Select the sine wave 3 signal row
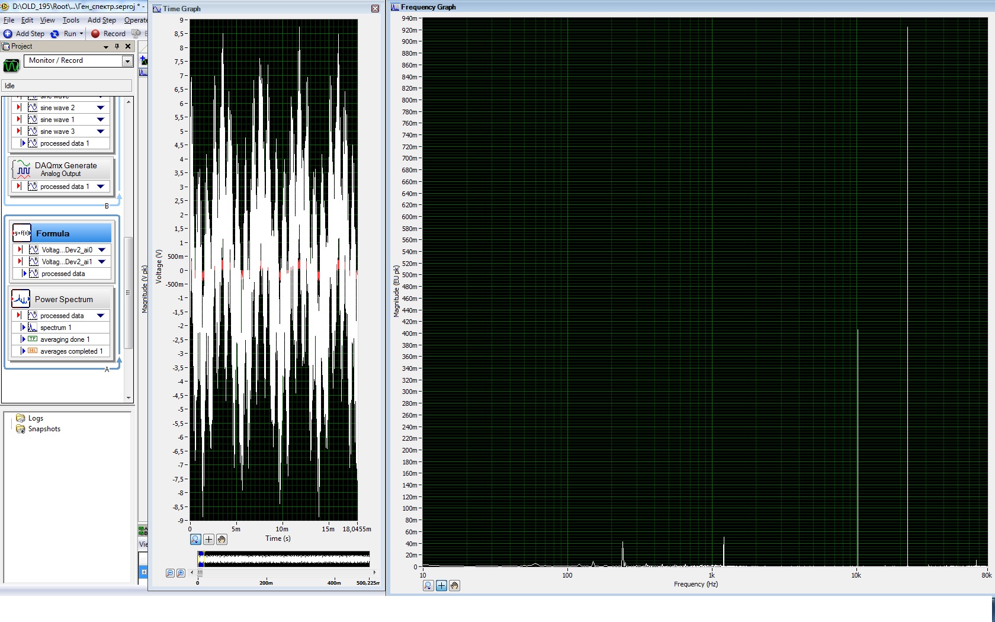995x622 pixels. pos(61,132)
